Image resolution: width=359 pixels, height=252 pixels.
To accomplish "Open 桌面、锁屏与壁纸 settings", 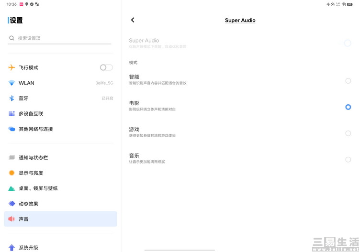I will [x=60, y=188].
